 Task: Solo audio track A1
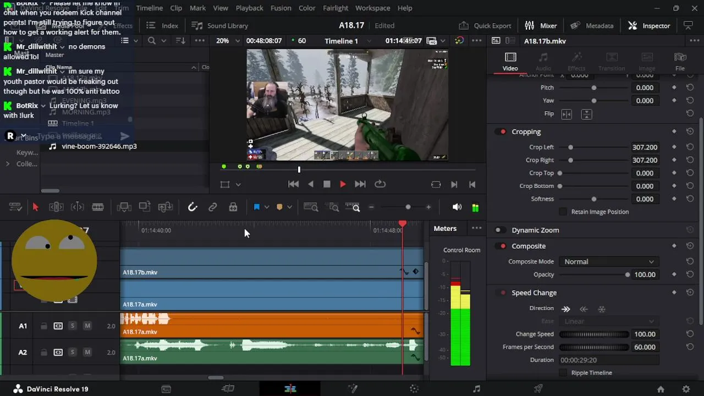click(x=72, y=326)
